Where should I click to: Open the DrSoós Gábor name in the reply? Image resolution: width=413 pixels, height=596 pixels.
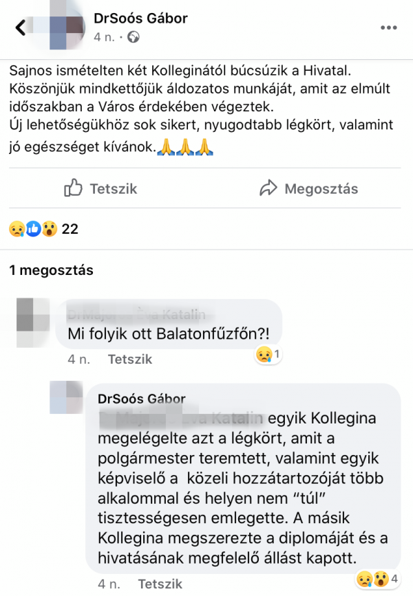[x=142, y=399]
